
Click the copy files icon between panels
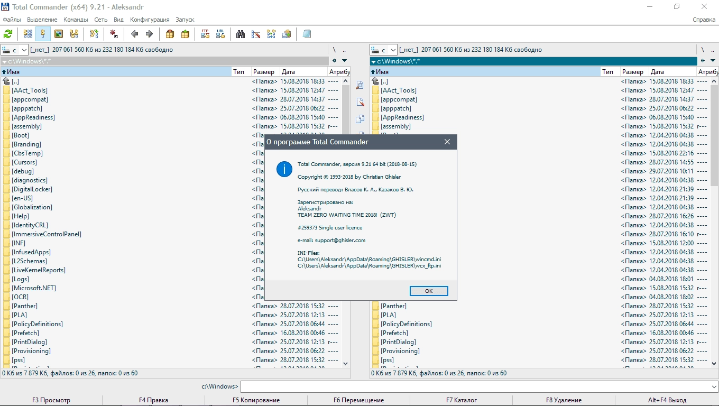pyautogui.click(x=360, y=119)
